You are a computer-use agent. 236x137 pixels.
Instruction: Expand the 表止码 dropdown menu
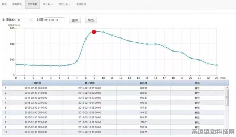[x=48, y=4]
